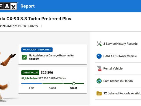The width and height of the screenshot is (141, 106).
Task: Click the VIN JM3KKCHD2R1148239 text
Action: pyautogui.click(x=19, y=26)
